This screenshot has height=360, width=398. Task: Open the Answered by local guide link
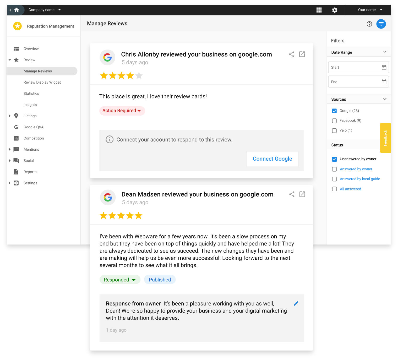(360, 179)
